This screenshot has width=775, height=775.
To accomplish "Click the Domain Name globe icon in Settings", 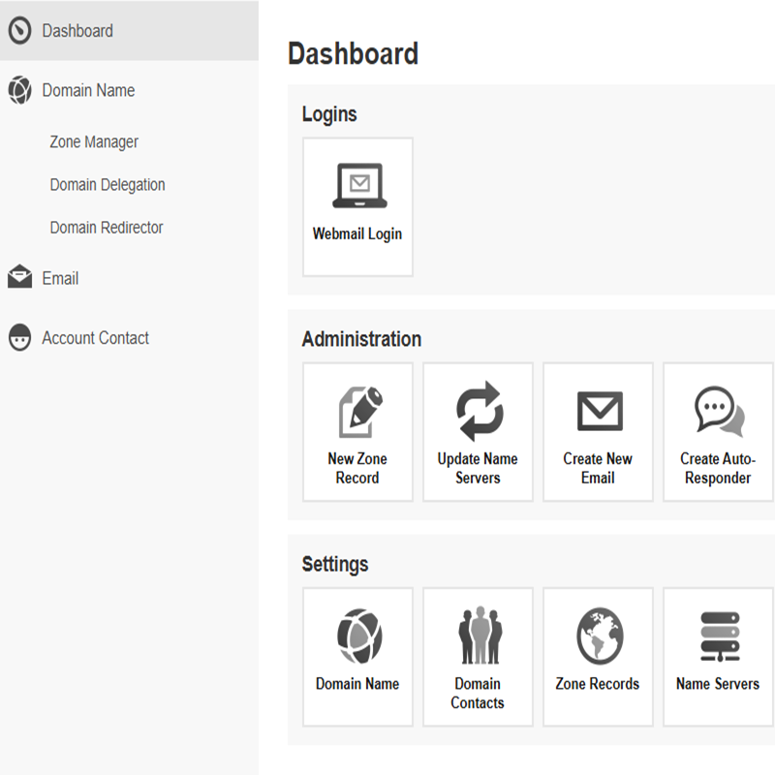I will click(x=357, y=636).
